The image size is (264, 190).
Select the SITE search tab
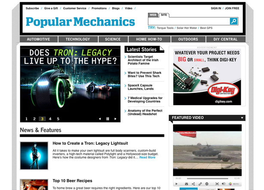tap(164, 15)
